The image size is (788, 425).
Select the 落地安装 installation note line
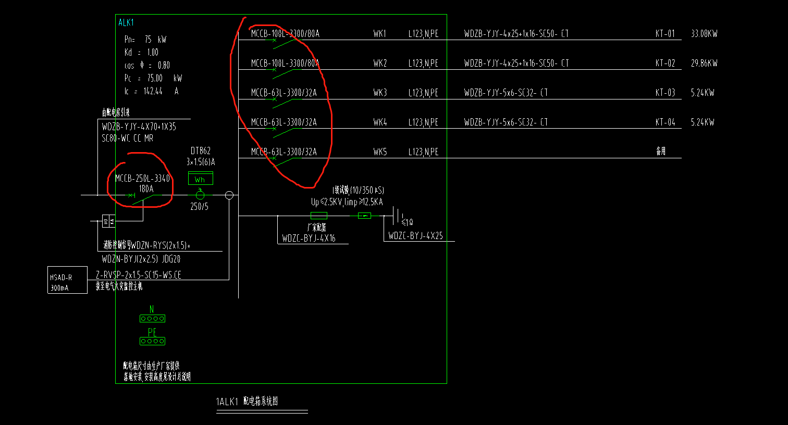[x=157, y=377]
